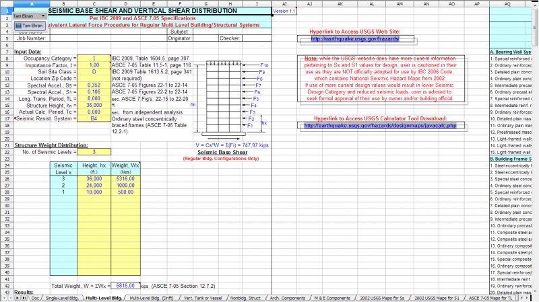The image size is (539, 302).
Task: Click the Seismic Base Shear caption
Action: 222,152
